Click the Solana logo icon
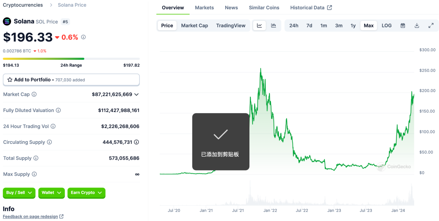Image resolution: width=439 pixels, height=221 pixels. (7, 21)
